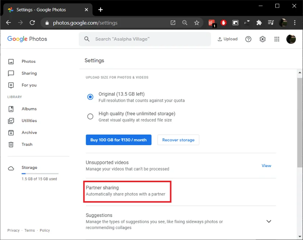Click the search magnifier icon in Google Photos
The width and height of the screenshot is (303, 240).
(x=87, y=39)
